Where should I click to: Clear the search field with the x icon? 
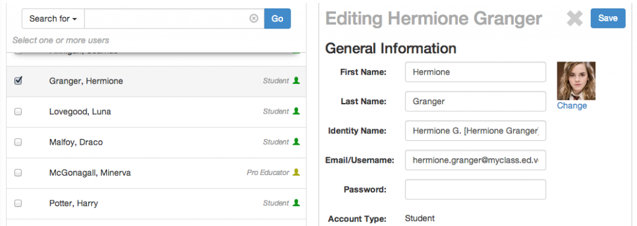point(254,19)
